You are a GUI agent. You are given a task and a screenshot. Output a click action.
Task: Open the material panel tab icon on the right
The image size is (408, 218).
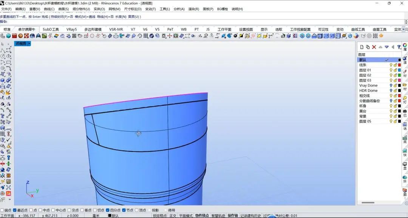coord(405,71)
